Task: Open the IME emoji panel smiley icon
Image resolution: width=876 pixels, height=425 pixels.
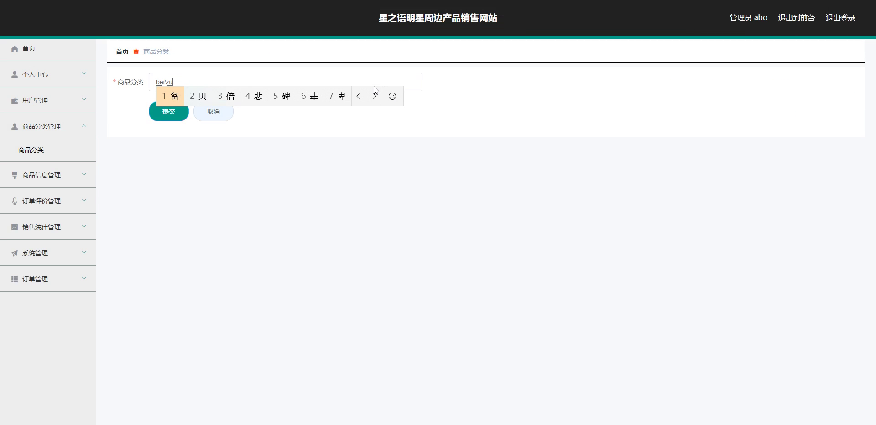Action: click(x=392, y=96)
